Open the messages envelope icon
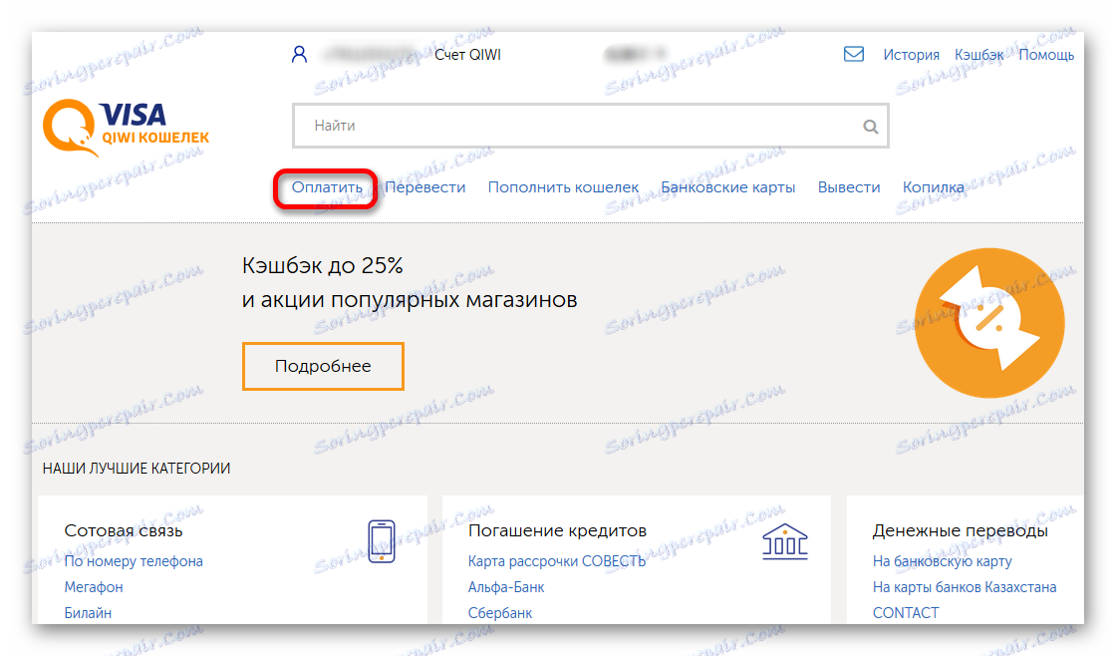1116x656 pixels. pyautogui.click(x=853, y=54)
